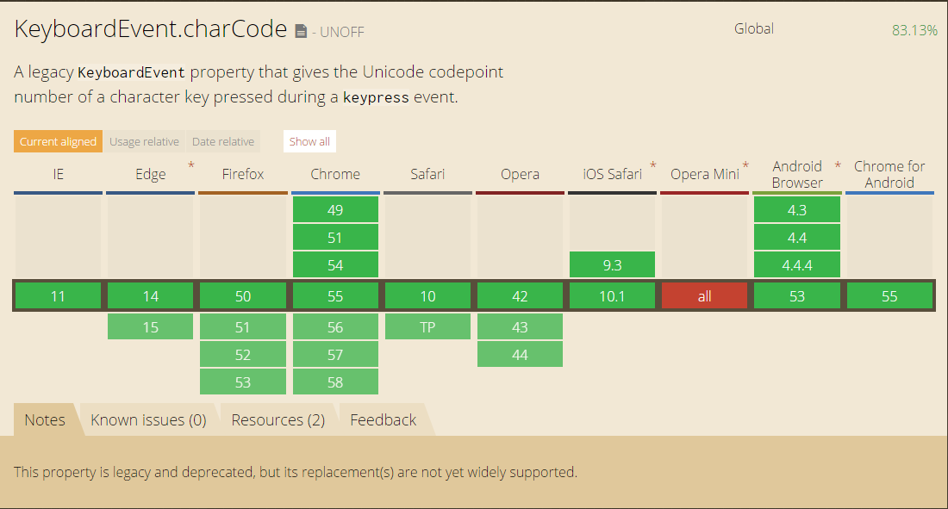Select the Current aligned view
The height and width of the screenshot is (509, 948).
[58, 141]
